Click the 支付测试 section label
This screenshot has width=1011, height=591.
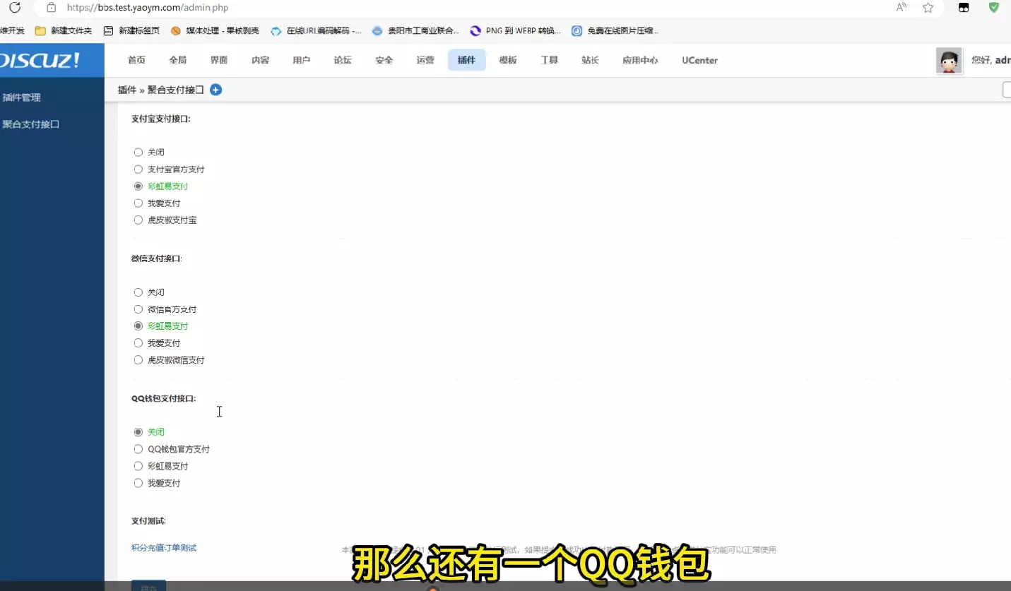click(x=148, y=521)
